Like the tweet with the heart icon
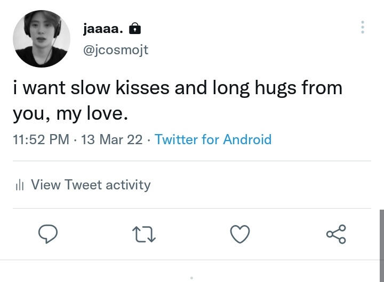Screen dimensions: 384x282 point(240,234)
